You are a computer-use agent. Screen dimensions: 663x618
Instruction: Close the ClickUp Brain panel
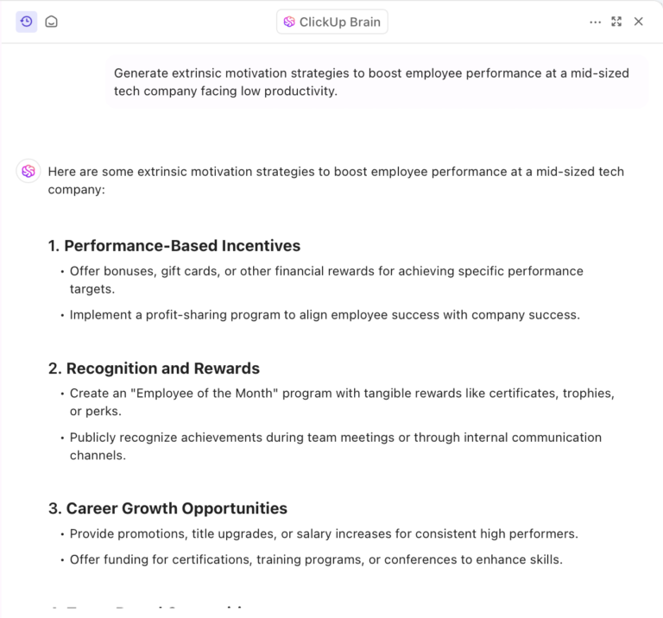639,22
